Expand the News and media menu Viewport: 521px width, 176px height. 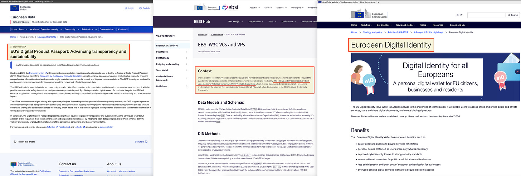(405, 25)
